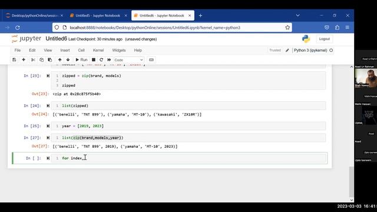
Task: List all tabs dropdown arrow
Action: 297,15
